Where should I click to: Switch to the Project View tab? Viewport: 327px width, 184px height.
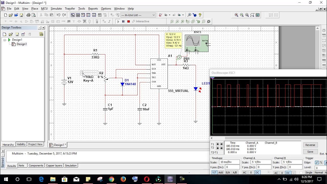(x=35, y=144)
